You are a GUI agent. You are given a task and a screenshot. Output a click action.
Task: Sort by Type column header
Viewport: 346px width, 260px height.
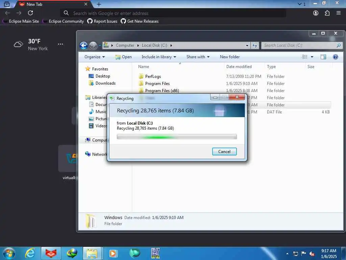(x=271, y=67)
